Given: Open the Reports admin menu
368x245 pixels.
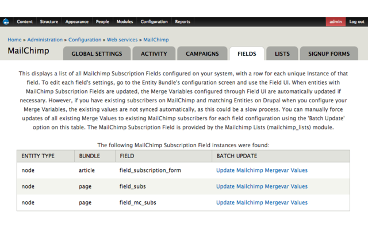Looking at the screenshot, I should click(183, 22).
